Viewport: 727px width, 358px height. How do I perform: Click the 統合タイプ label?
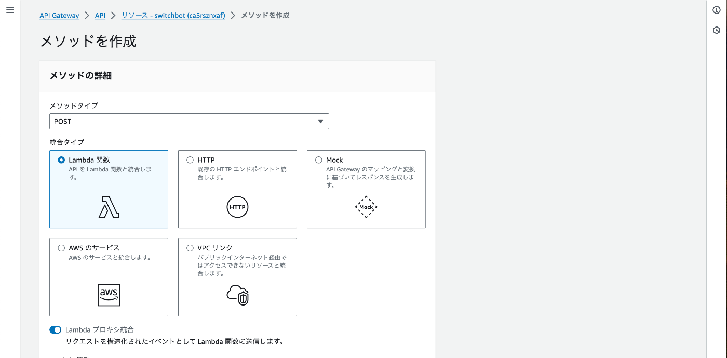click(x=67, y=142)
